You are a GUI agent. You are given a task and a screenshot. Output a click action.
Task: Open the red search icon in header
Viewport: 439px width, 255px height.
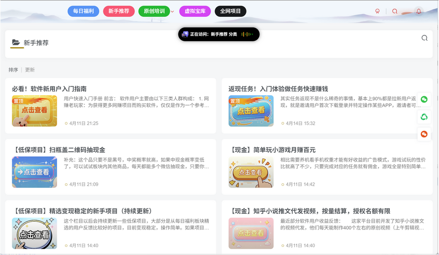[x=395, y=11]
